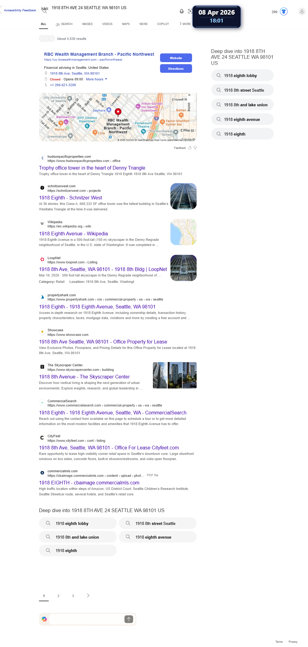The height and width of the screenshot is (647, 308).
Task: Select bottom suggestion '1918 eighth lobby'
Action: click(x=78, y=523)
